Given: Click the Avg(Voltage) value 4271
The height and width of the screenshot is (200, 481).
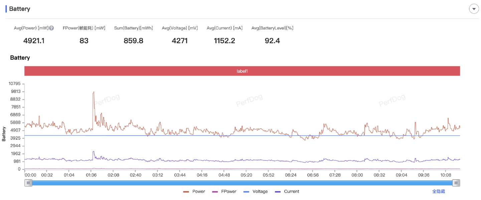Looking at the screenshot, I should pos(180,41).
